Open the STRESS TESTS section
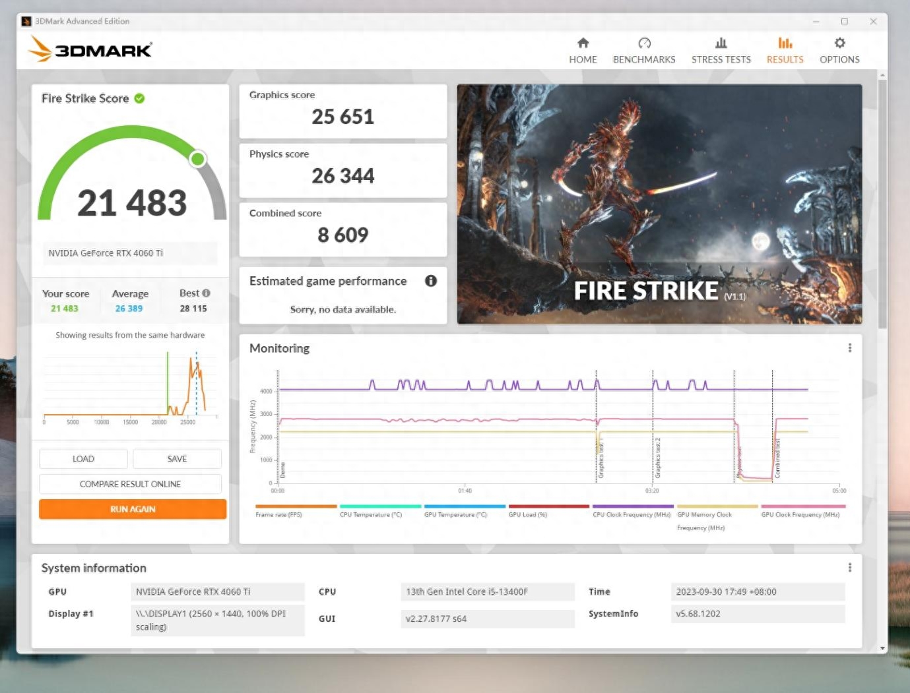Image resolution: width=910 pixels, height=693 pixels. click(x=721, y=51)
